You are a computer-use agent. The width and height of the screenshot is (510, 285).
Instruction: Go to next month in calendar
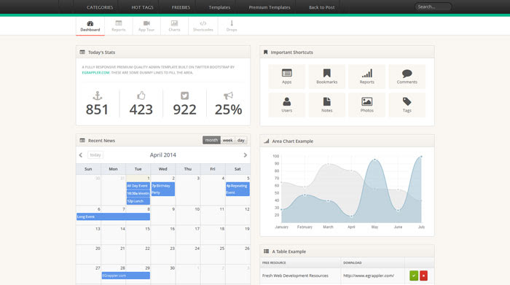(246, 155)
